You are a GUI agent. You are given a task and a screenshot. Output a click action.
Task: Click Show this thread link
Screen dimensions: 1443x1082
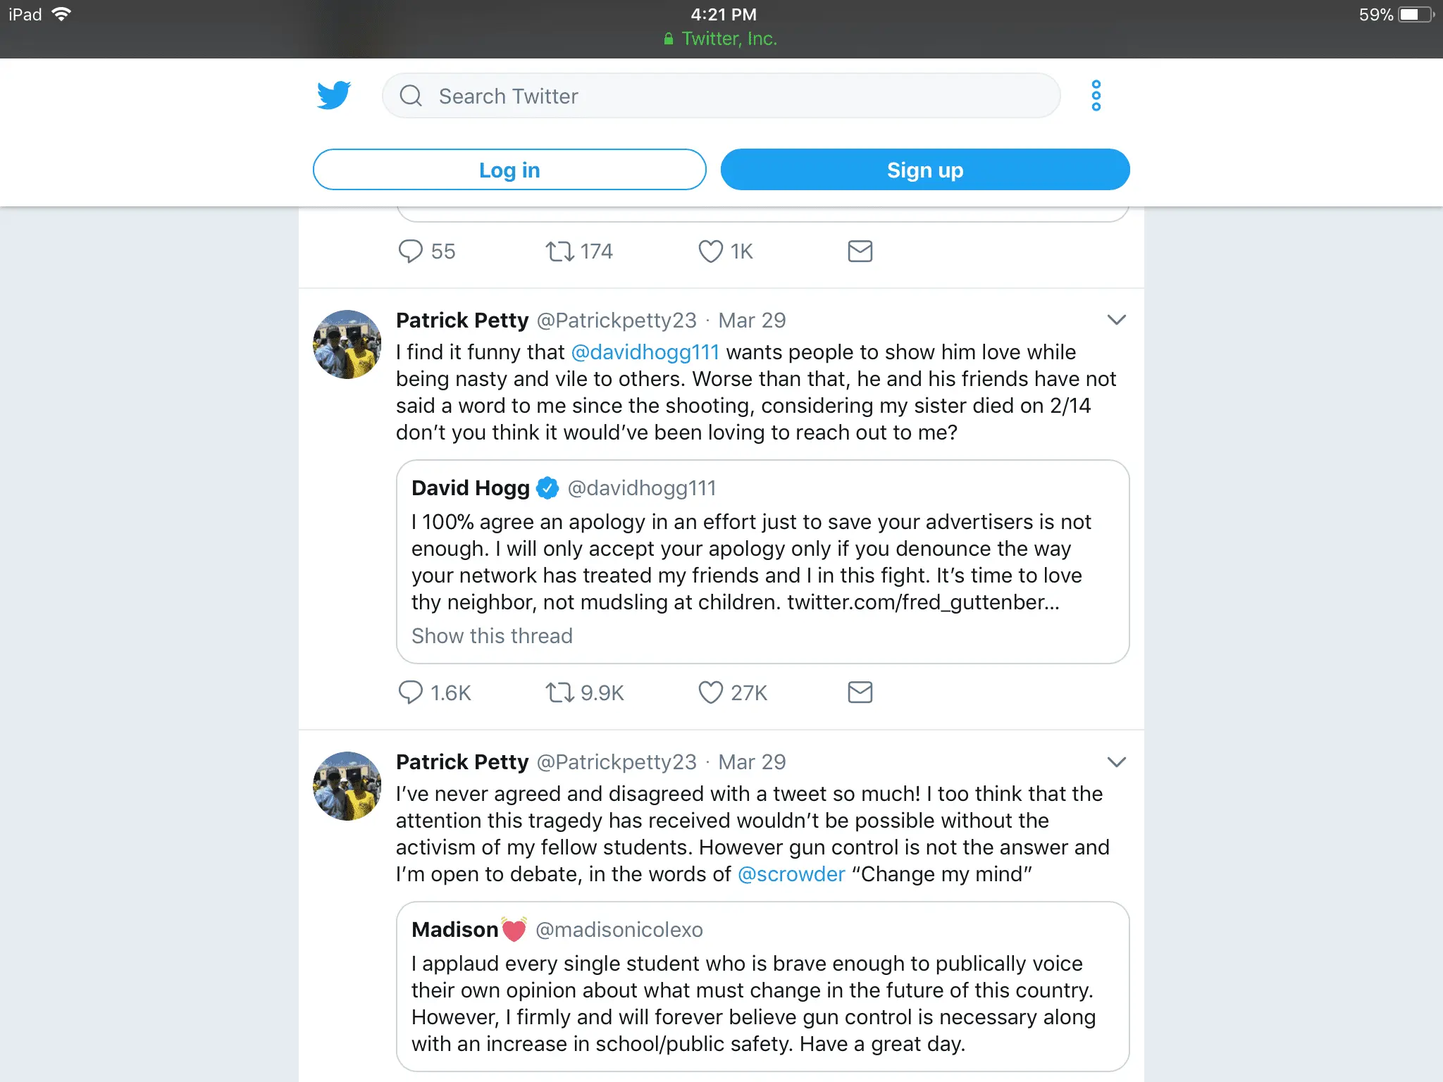(x=492, y=636)
